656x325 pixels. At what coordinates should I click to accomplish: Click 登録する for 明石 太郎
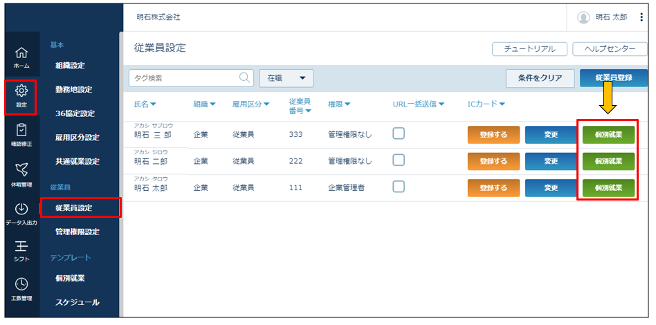click(493, 188)
